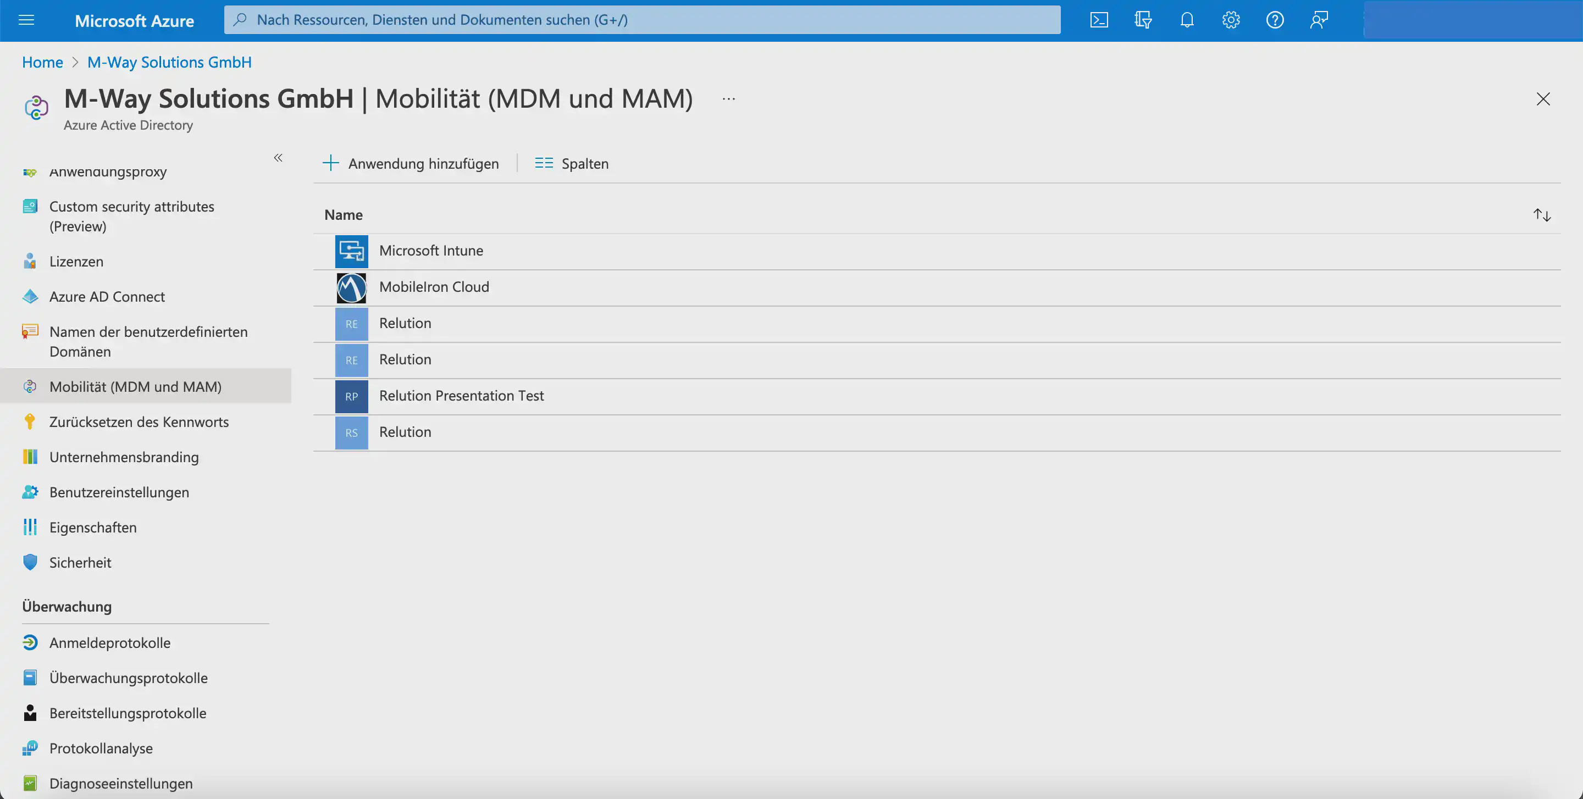Open the Lizenzen menu item

click(76, 261)
